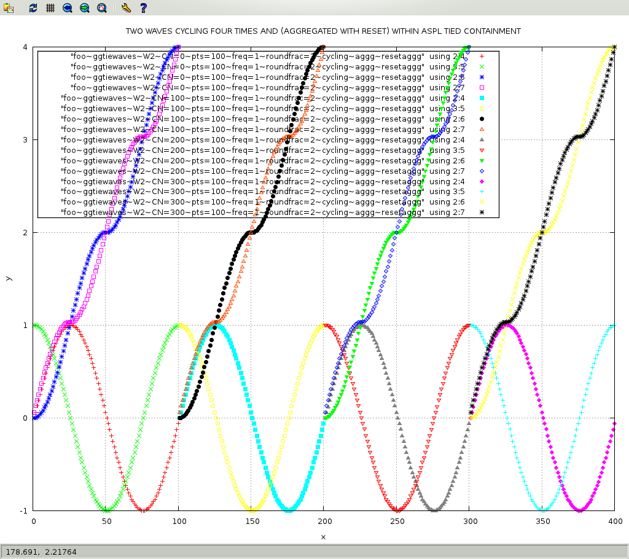Toggle the grid lines icon

coord(50,8)
